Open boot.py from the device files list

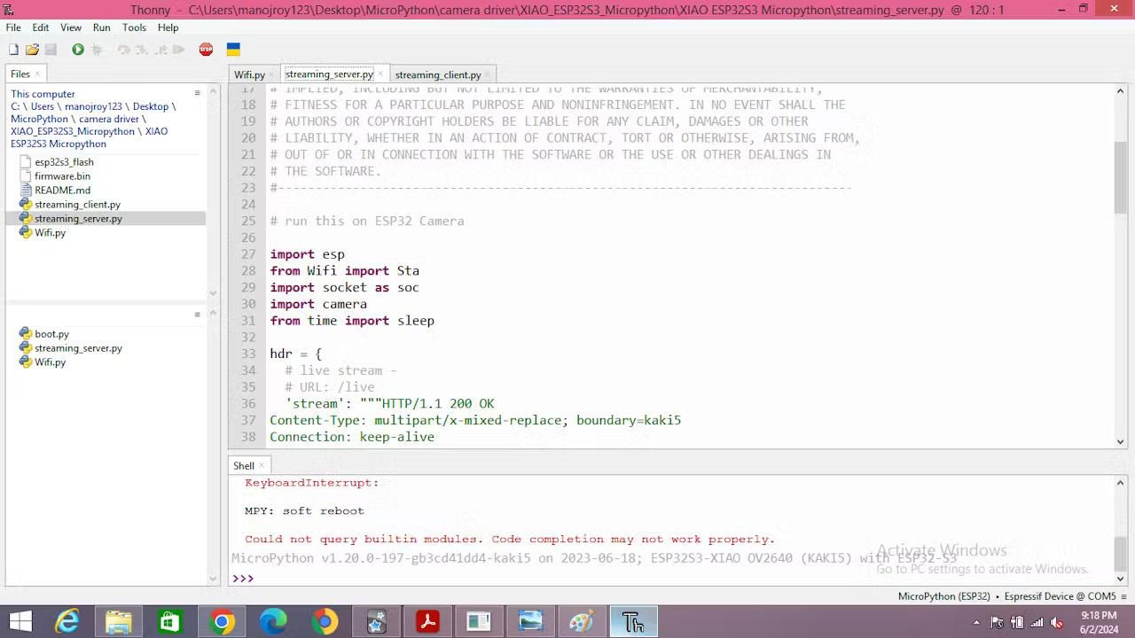pyautogui.click(x=51, y=334)
